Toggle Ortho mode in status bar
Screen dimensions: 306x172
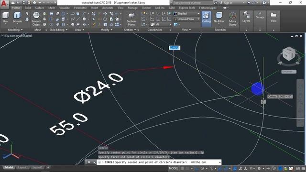197,168
